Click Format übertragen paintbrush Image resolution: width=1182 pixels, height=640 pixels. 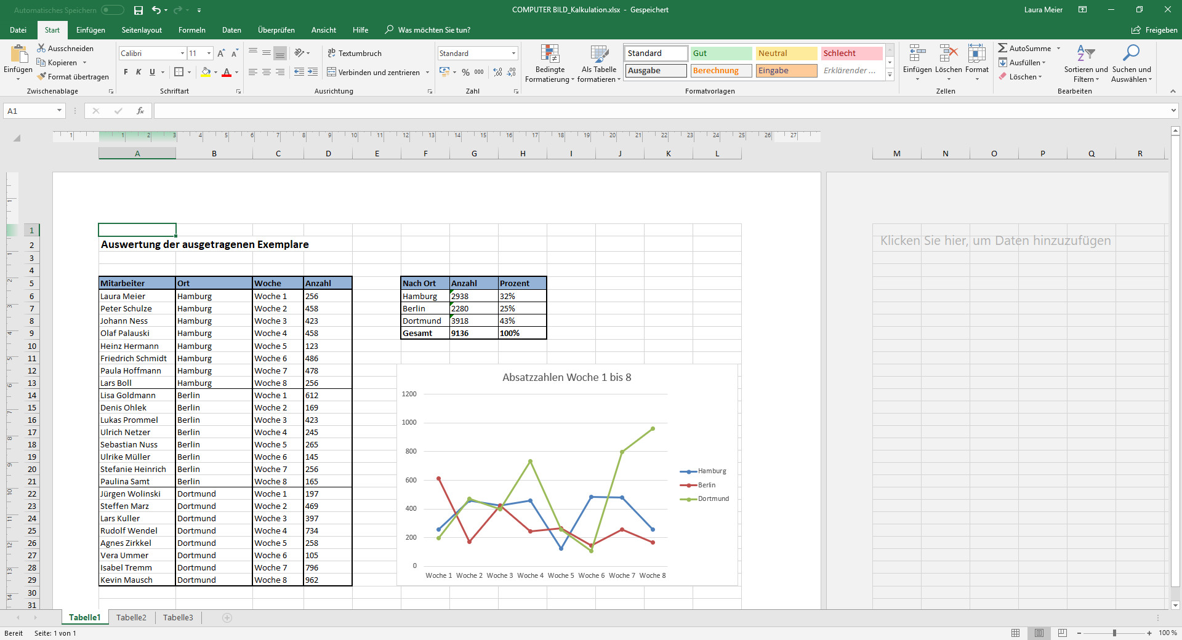(73, 77)
